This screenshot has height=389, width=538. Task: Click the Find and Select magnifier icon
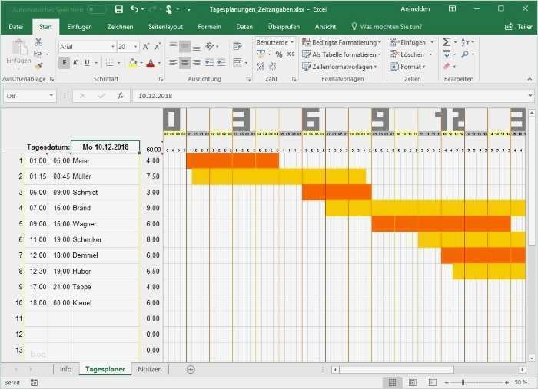465,54
